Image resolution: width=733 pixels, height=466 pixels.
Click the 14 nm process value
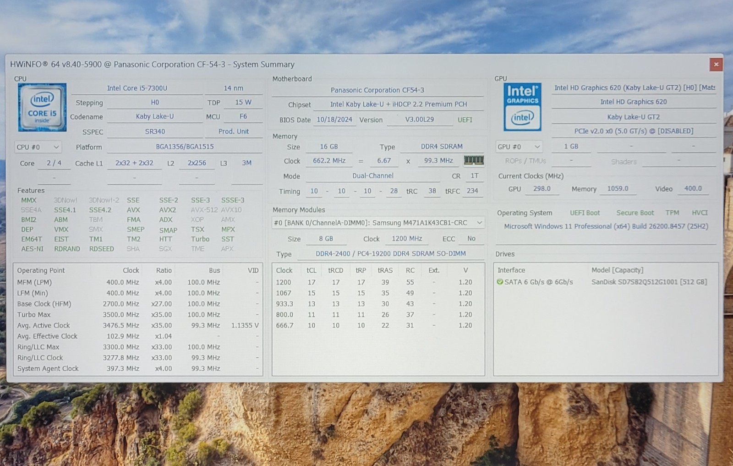pos(234,88)
